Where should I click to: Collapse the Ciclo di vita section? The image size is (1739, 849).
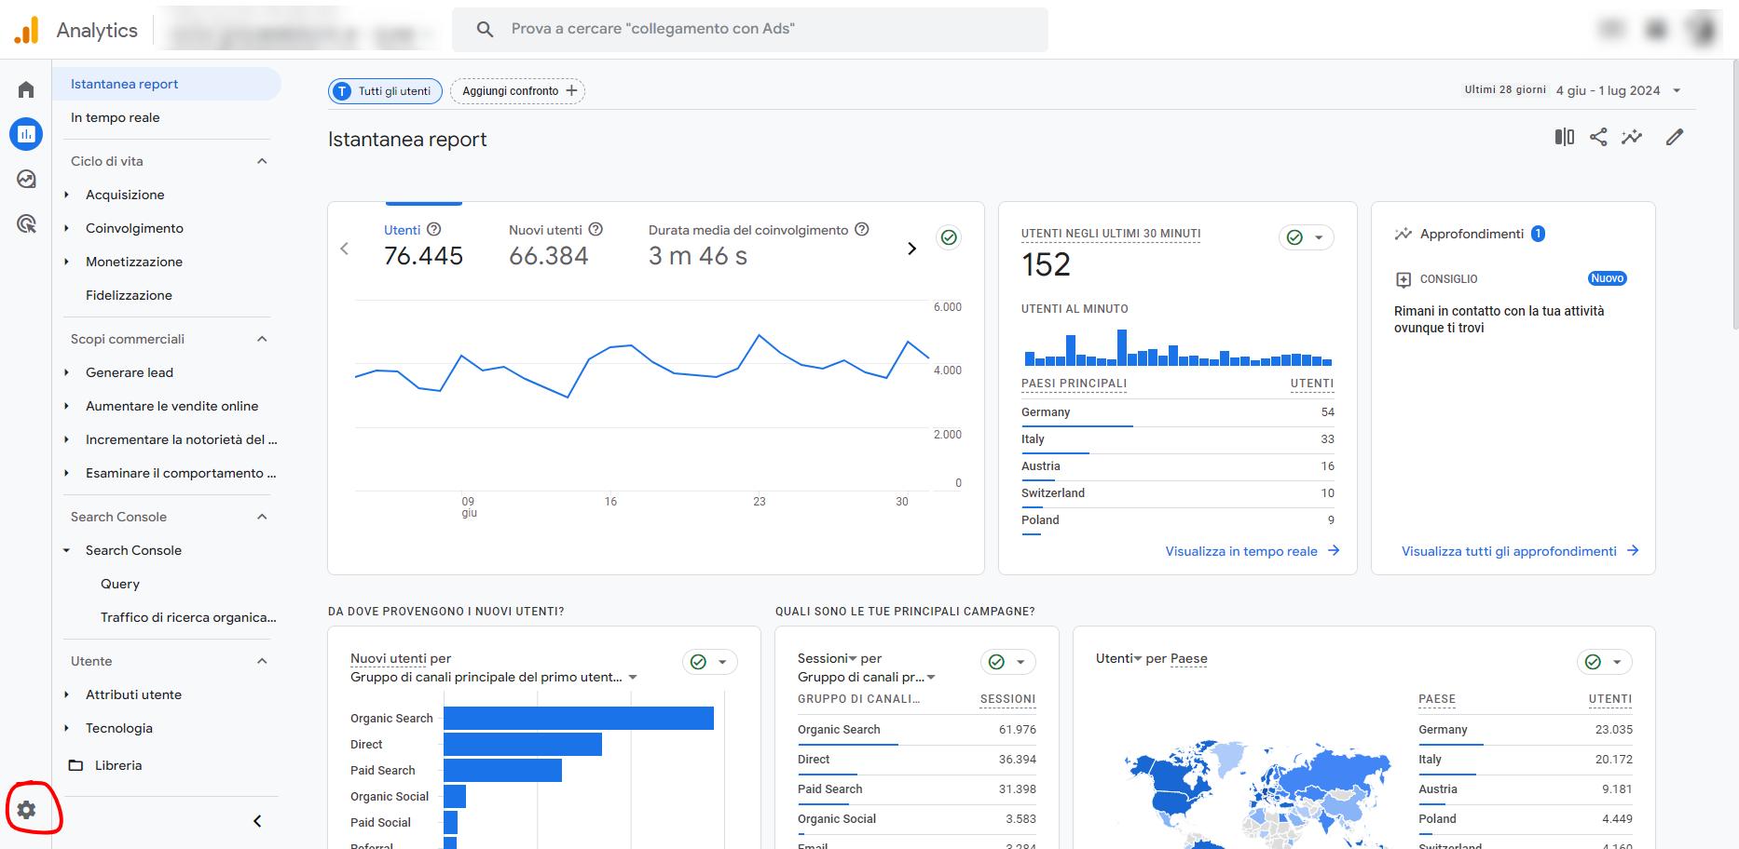coord(262,161)
